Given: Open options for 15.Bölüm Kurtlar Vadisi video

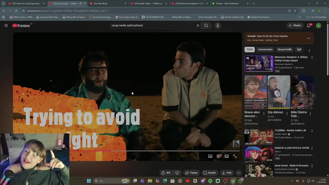Looking at the screenshot, I should click(x=312, y=131).
